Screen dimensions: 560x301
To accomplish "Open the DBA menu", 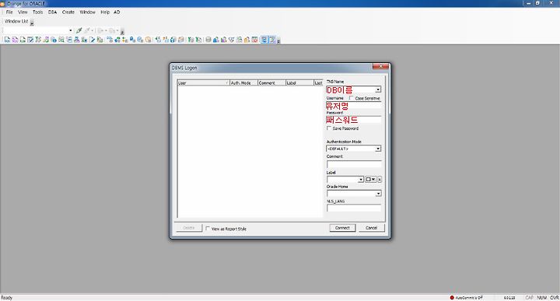I will [x=53, y=12].
